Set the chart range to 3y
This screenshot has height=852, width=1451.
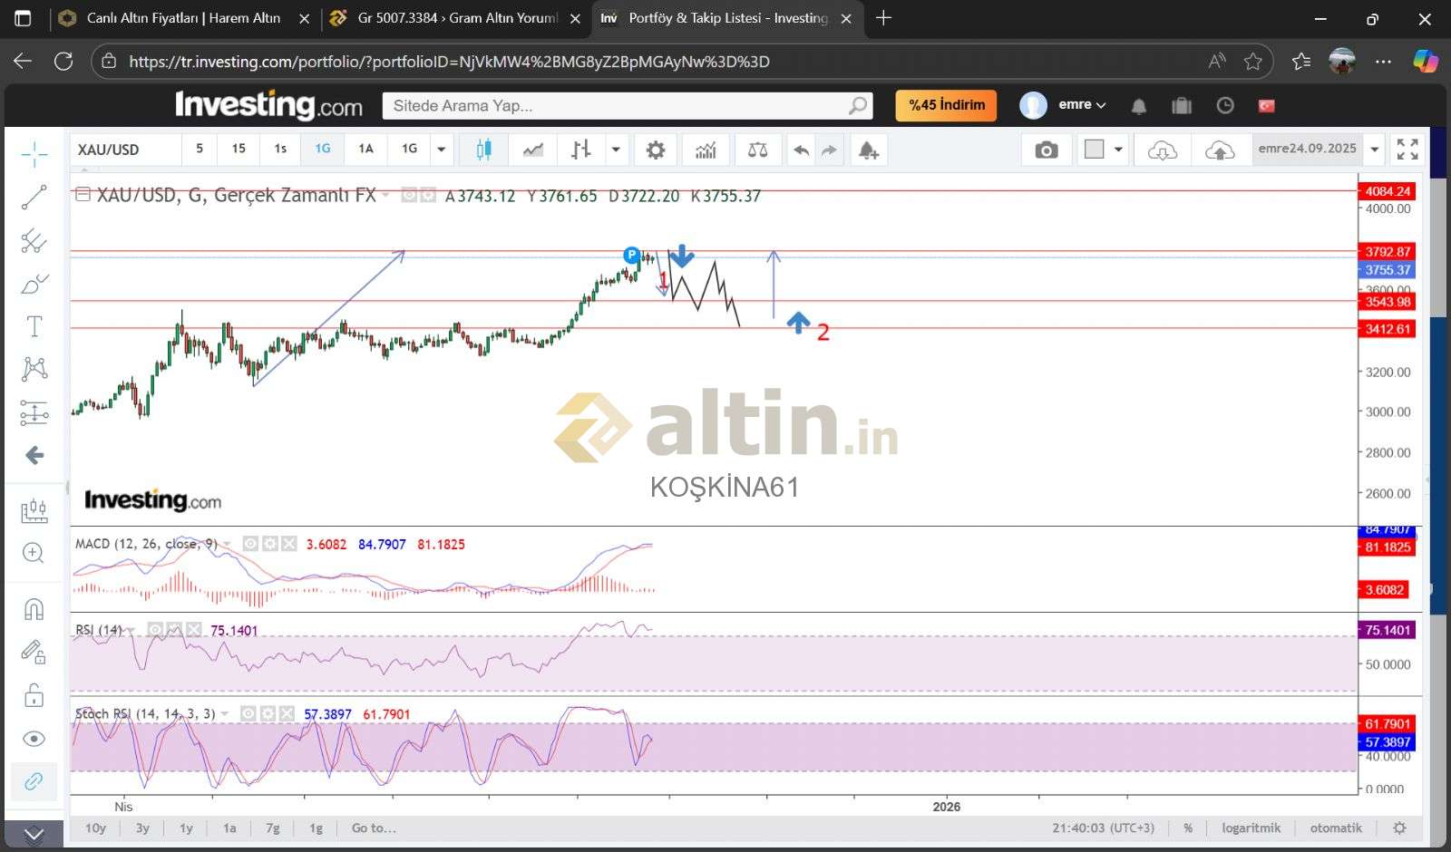pos(142,828)
